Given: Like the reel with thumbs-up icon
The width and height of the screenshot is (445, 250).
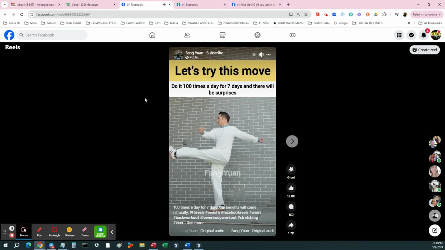Looking at the screenshot, I should 291,188.
